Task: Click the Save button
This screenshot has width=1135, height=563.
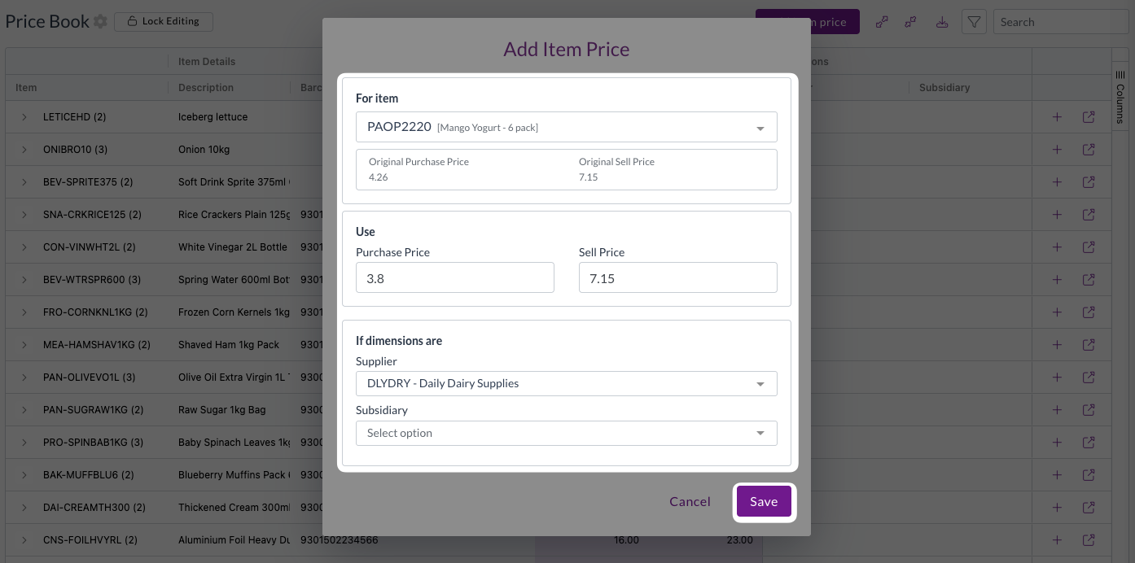Action: pyautogui.click(x=764, y=502)
